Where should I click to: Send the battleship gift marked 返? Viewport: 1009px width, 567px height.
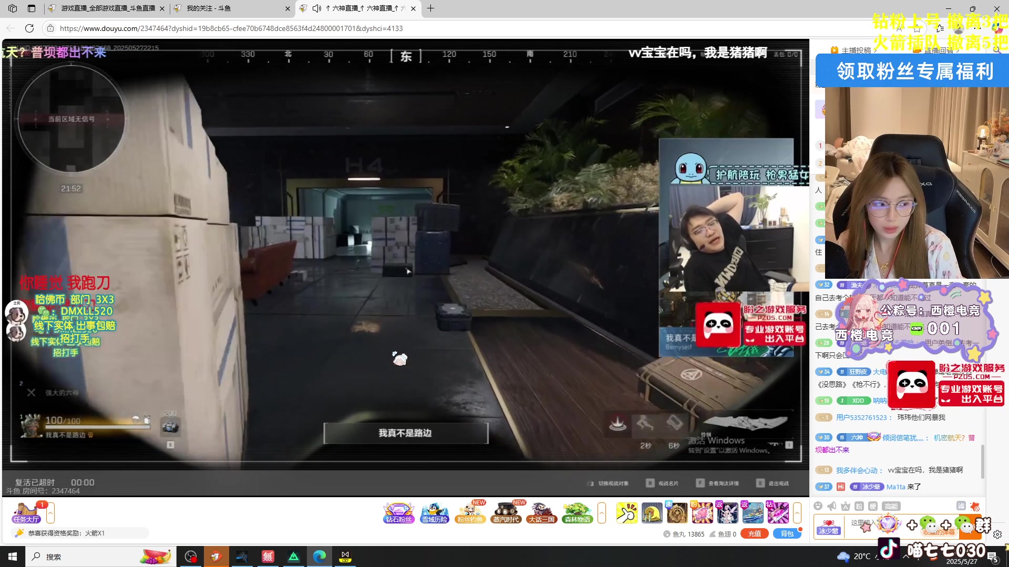point(753,512)
